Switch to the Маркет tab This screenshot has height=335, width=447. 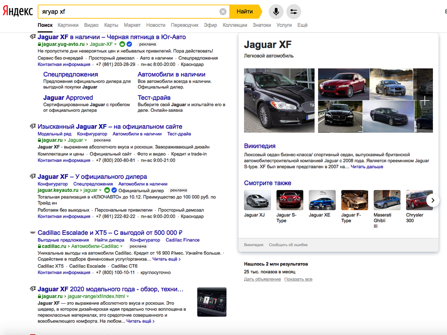tap(132, 25)
